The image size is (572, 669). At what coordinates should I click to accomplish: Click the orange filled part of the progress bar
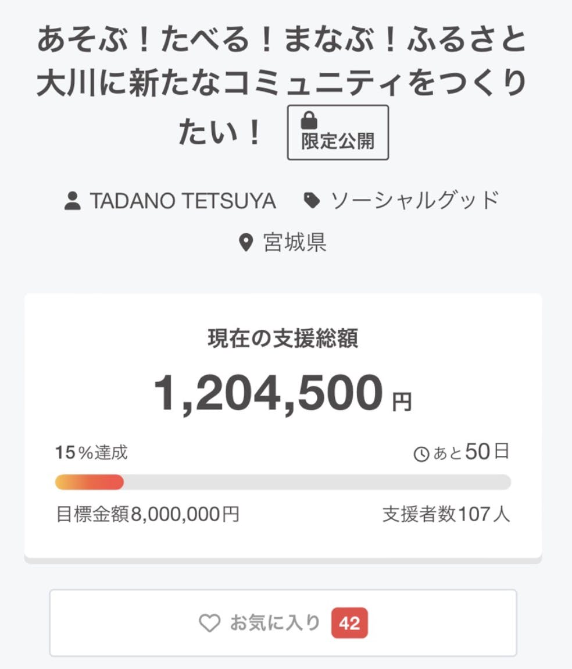89,482
